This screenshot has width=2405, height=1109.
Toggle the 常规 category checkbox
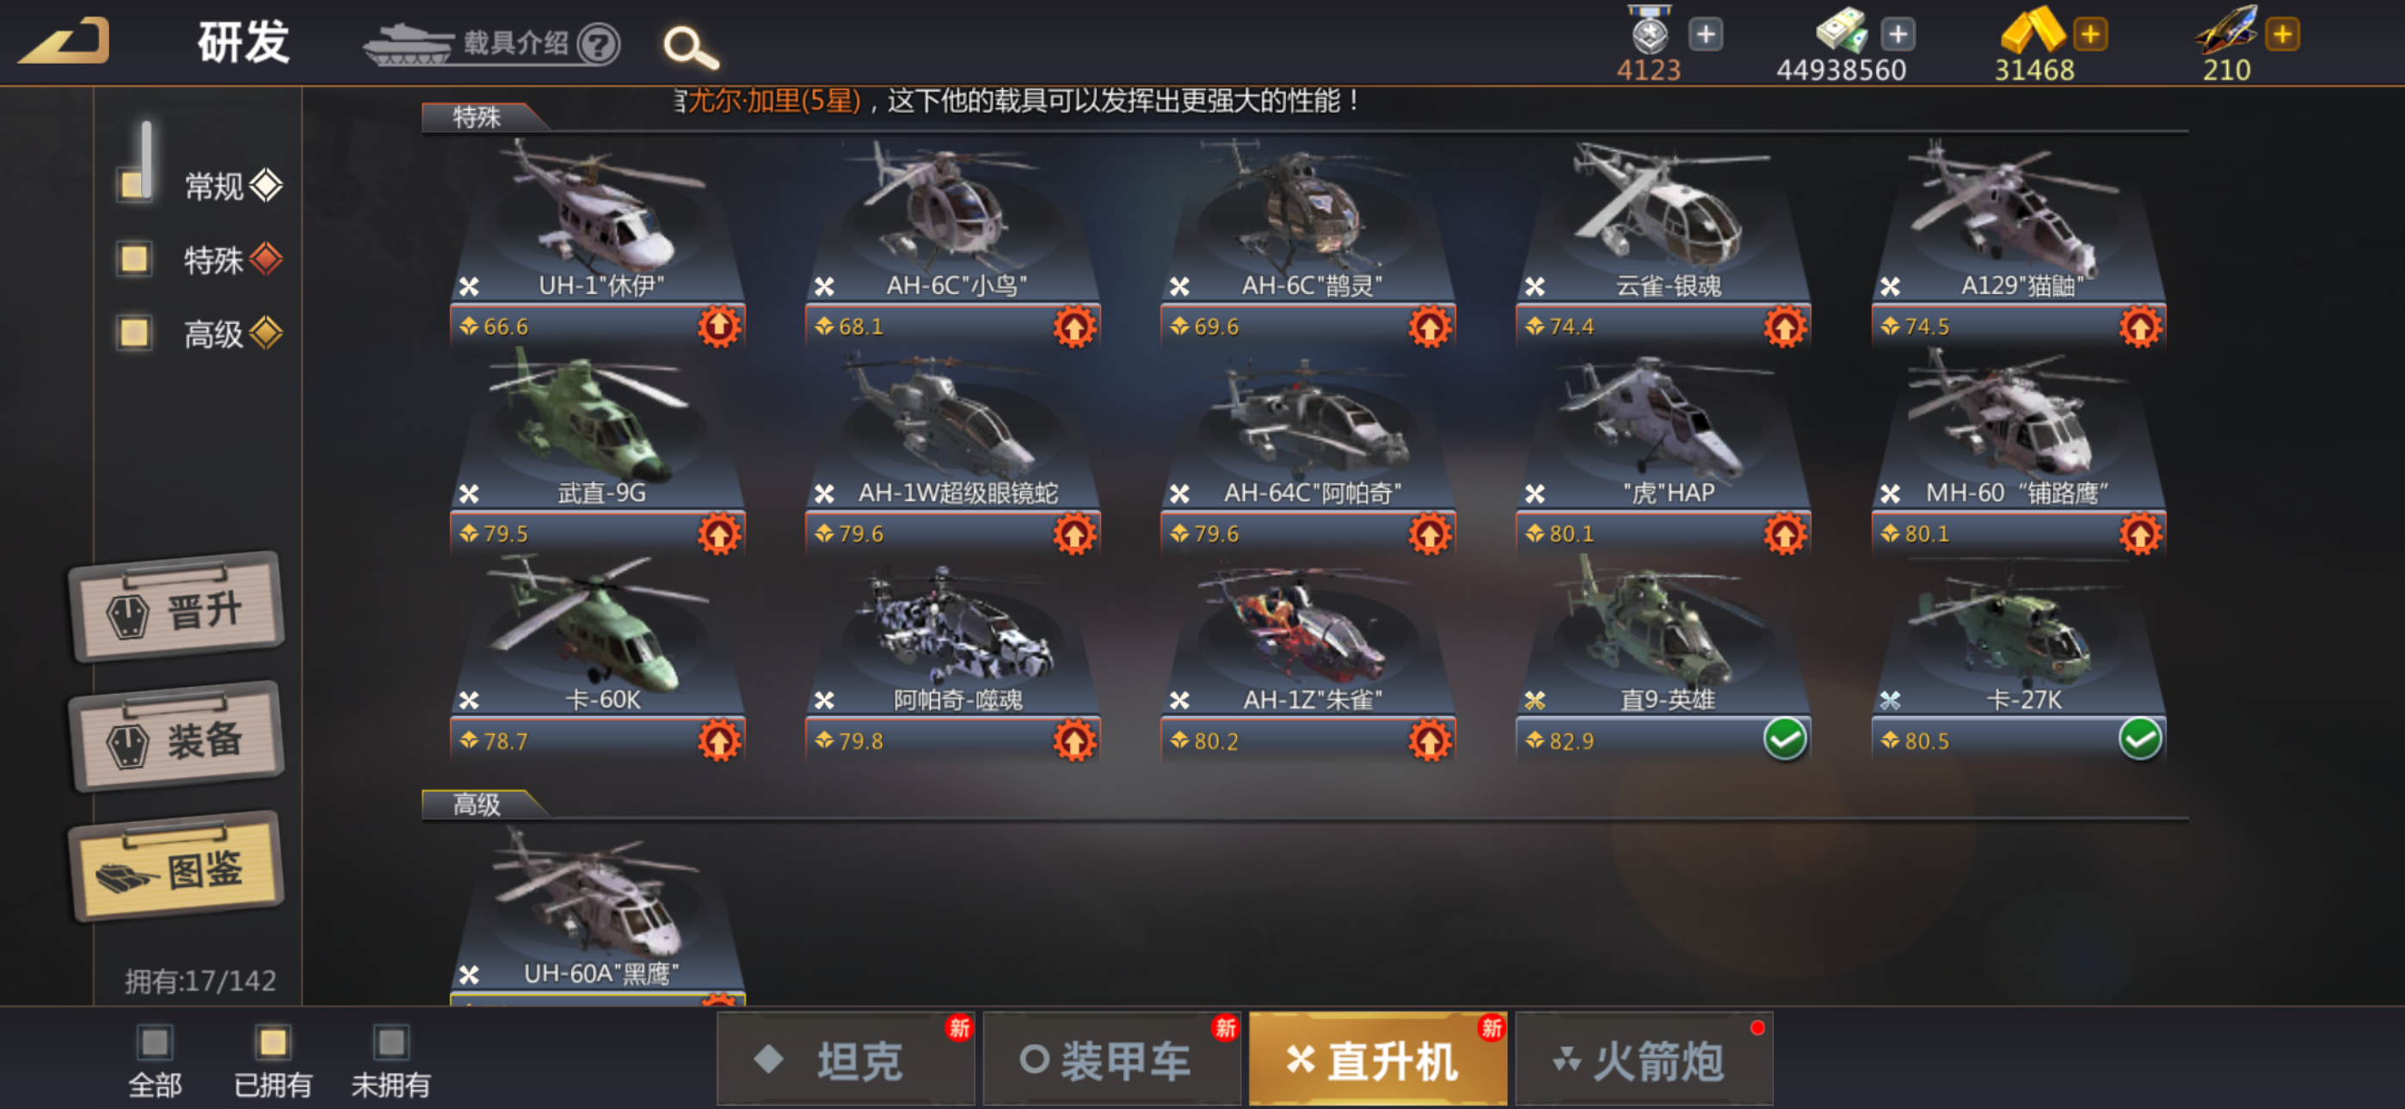134,185
